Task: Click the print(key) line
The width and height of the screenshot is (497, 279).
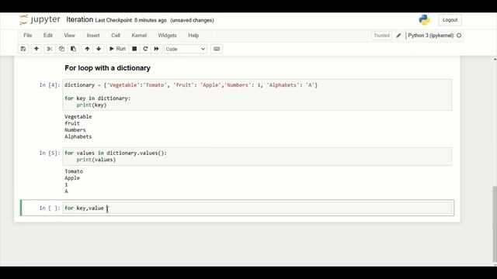Action: [92, 105]
